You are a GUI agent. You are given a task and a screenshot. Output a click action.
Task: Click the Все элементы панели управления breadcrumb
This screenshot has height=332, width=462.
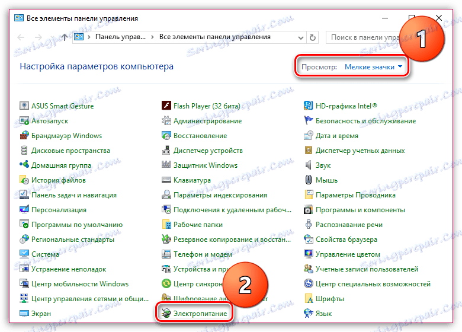215,37
